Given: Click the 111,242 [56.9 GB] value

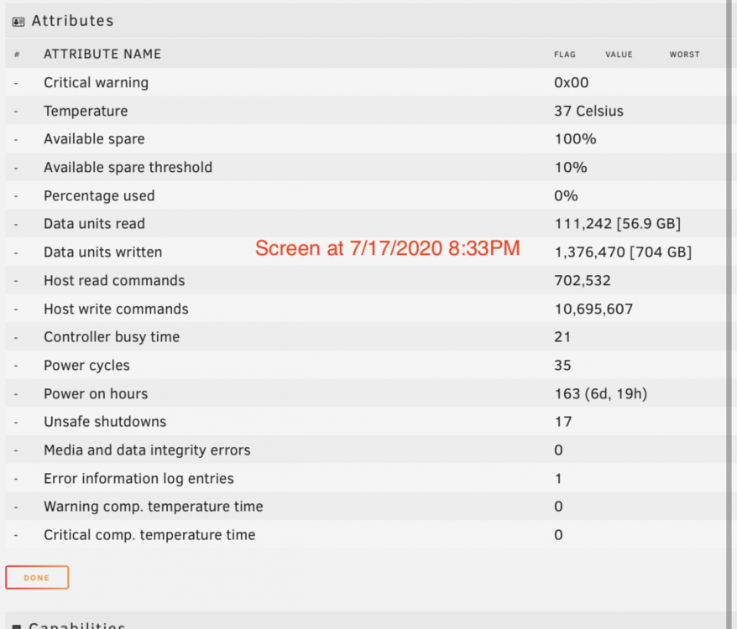Looking at the screenshot, I should 618,224.
